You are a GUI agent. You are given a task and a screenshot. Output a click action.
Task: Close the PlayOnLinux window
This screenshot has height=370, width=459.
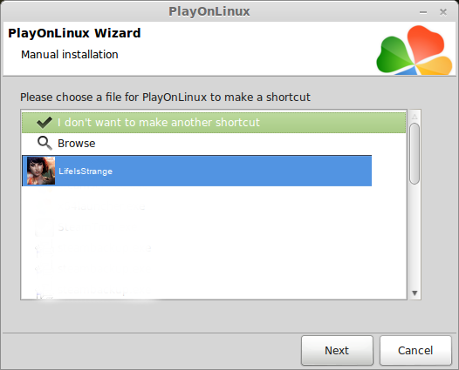[x=443, y=12]
